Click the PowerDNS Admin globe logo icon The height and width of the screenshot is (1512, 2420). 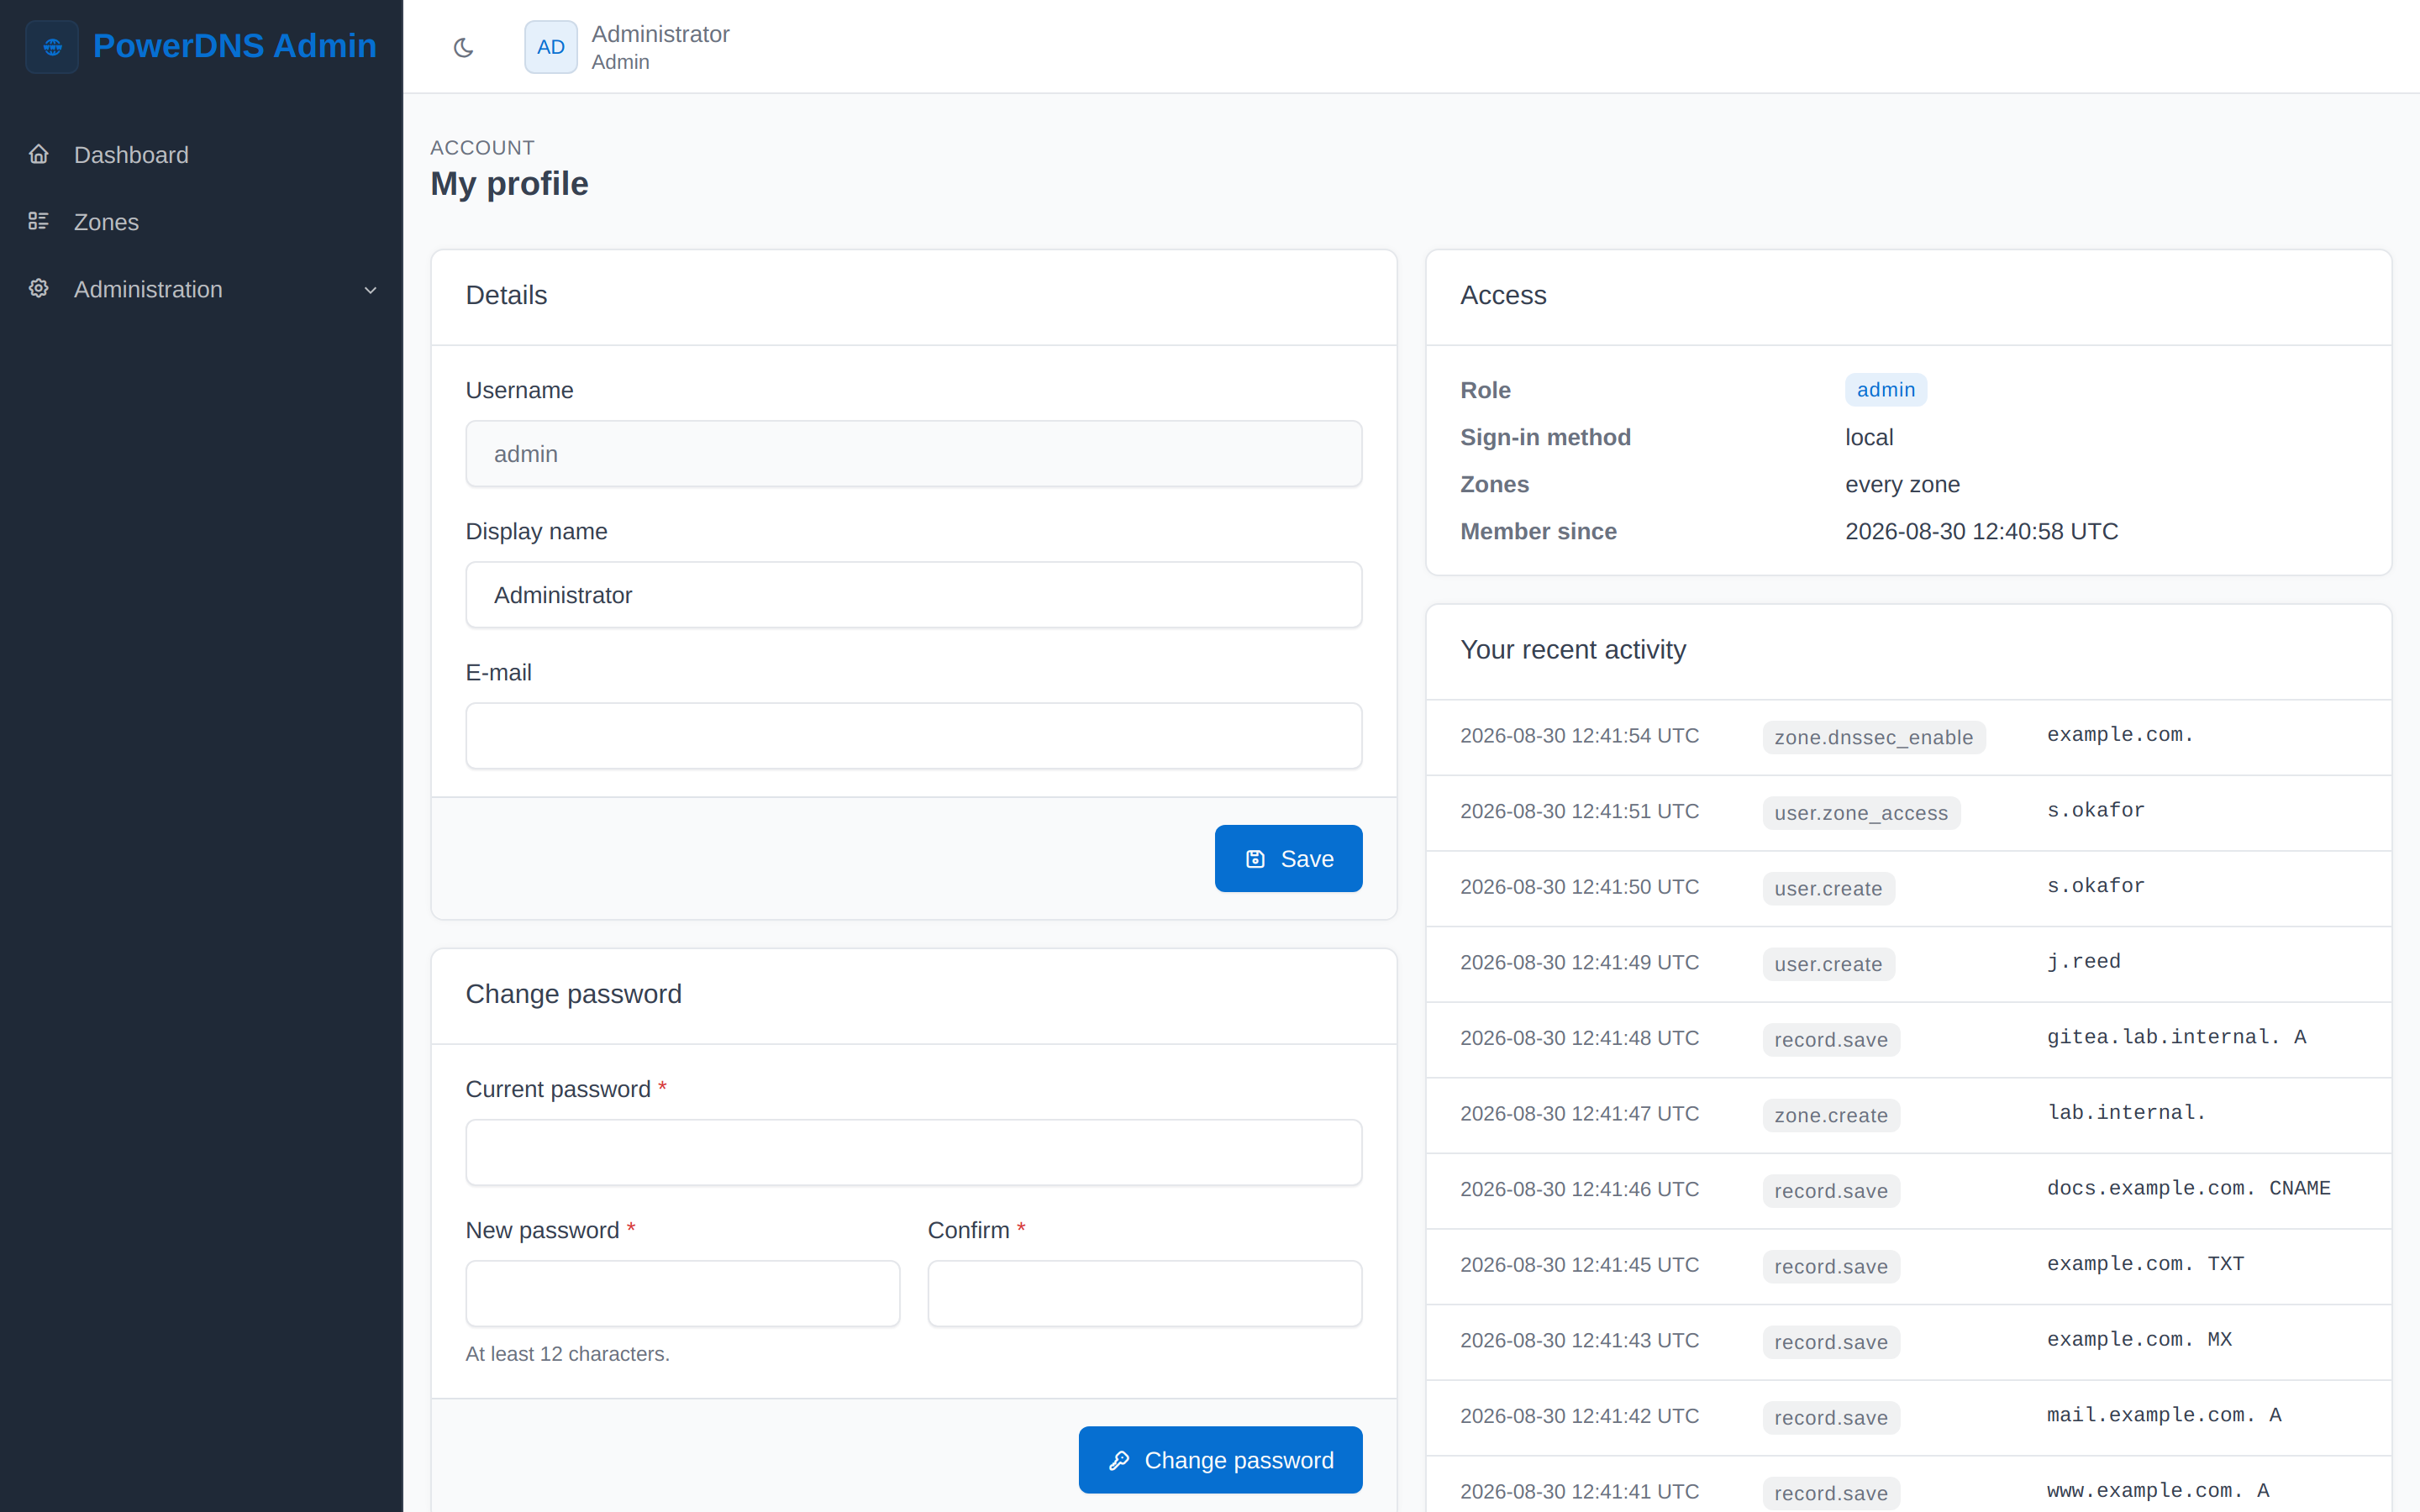click(x=52, y=47)
